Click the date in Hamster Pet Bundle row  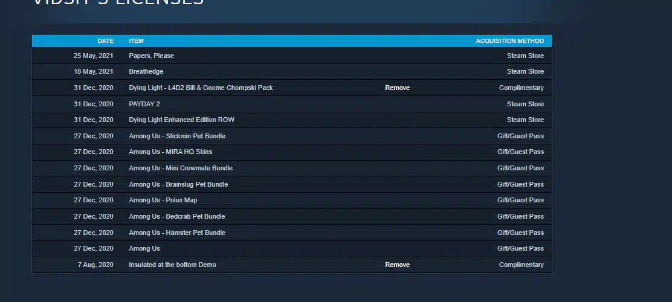tap(94, 233)
